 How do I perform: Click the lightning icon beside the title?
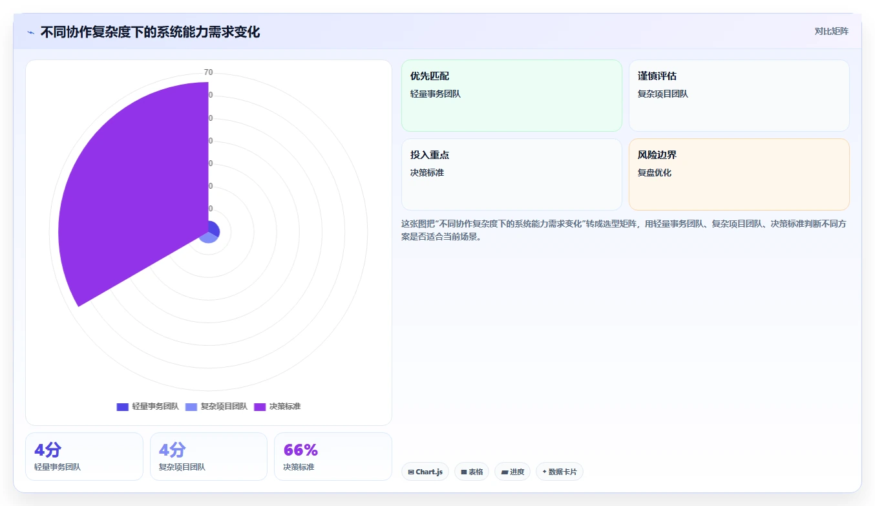click(31, 32)
